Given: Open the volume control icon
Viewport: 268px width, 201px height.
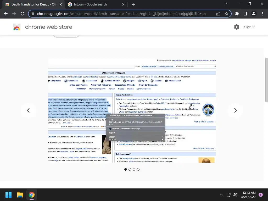Looking at the screenshot, I should pos(235,195).
